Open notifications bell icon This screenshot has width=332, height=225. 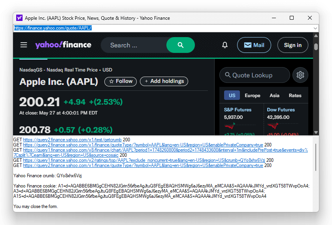pos(225,45)
